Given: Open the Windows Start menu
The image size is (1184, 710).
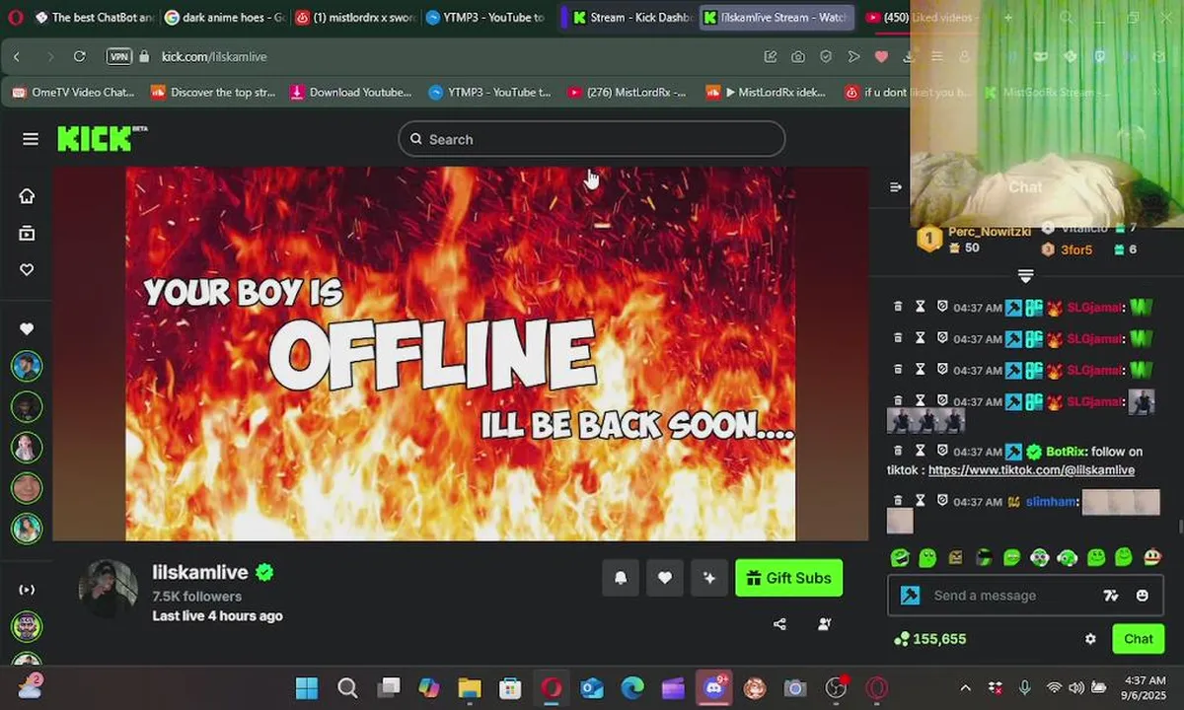Looking at the screenshot, I should (x=307, y=687).
